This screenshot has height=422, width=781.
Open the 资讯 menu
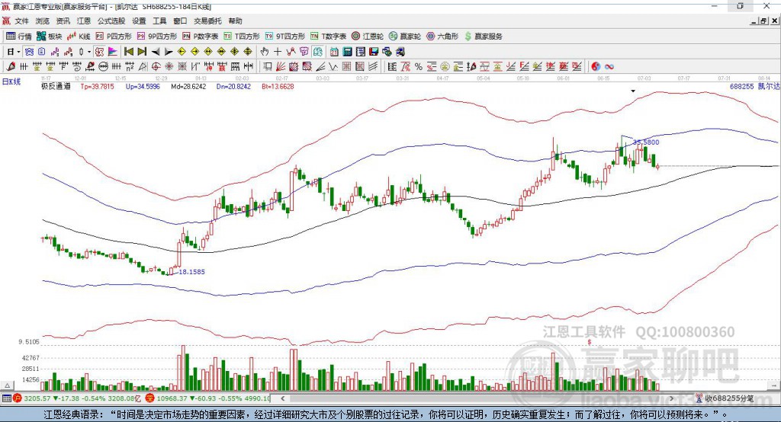(63, 21)
